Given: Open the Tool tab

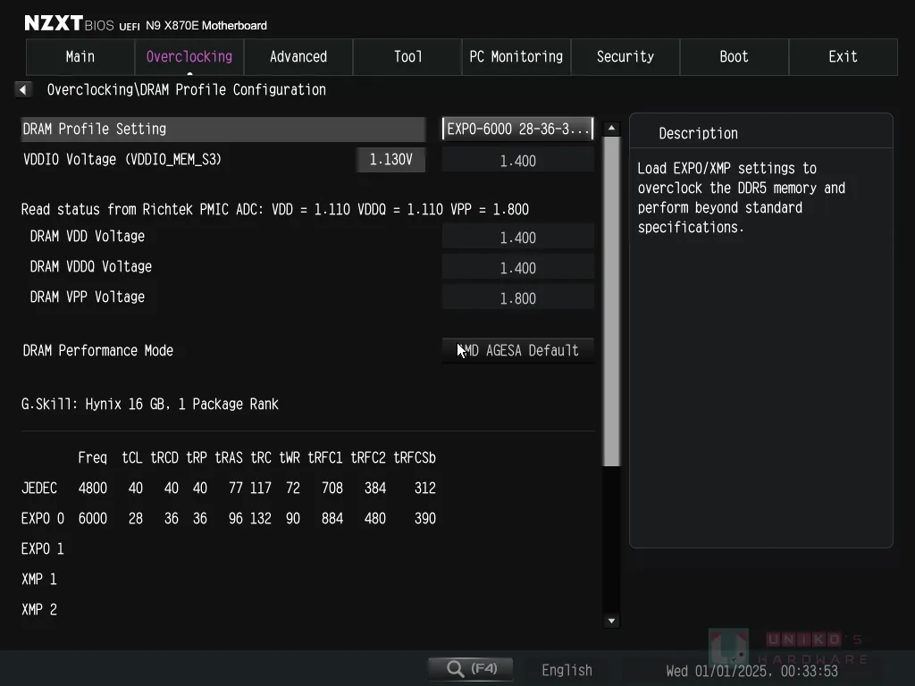Looking at the screenshot, I should pos(407,56).
